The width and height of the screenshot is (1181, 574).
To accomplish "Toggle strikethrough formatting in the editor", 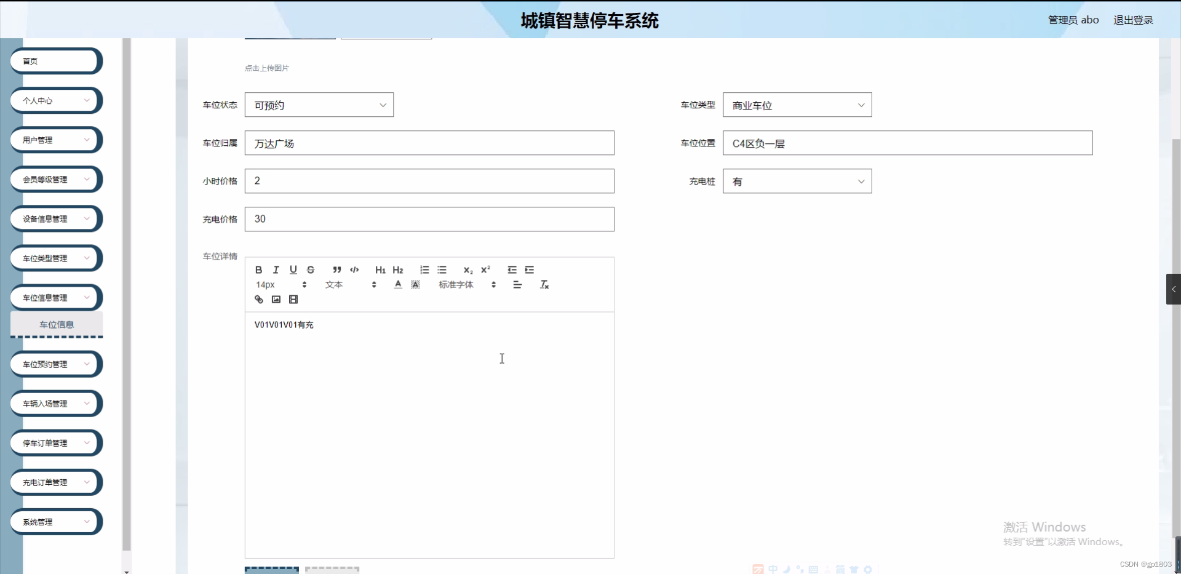I will (311, 269).
